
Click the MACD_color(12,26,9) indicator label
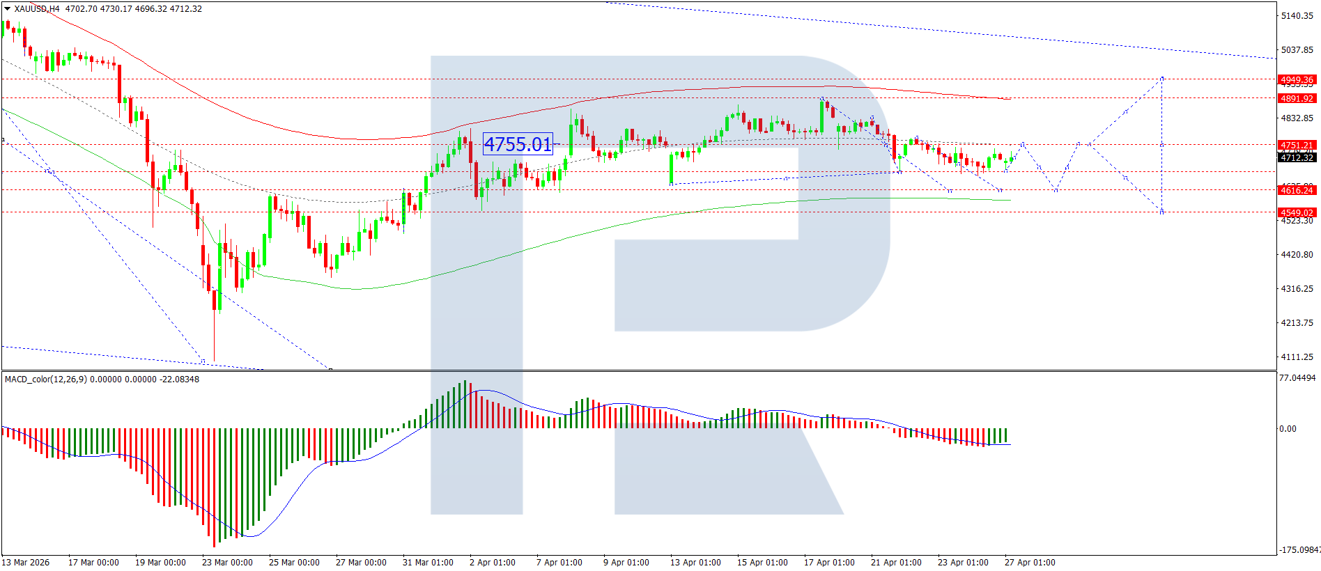point(45,380)
